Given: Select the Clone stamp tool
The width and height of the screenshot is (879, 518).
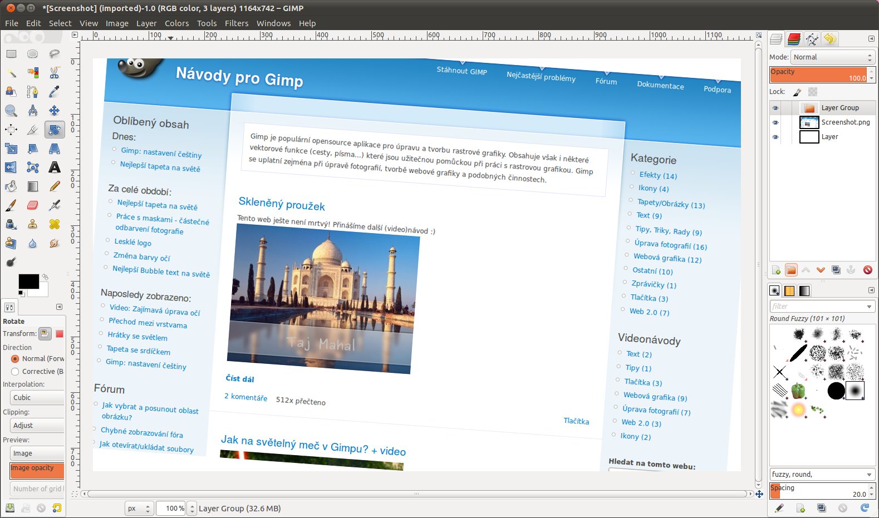Looking at the screenshot, I should pyautogui.click(x=33, y=224).
